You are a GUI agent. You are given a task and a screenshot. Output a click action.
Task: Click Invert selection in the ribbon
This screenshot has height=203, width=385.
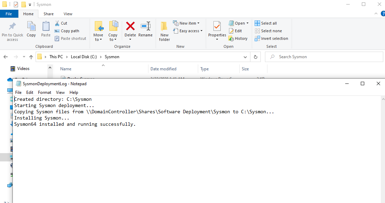271,38
